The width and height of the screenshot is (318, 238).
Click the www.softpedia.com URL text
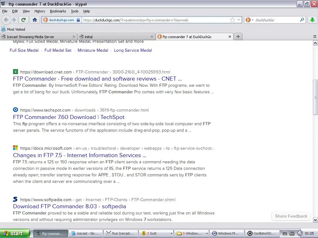(x=46, y=200)
